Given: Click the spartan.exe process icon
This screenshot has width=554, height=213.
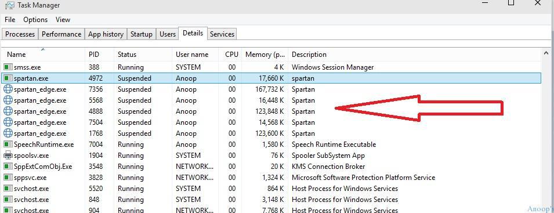Looking at the screenshot, I should (8, 78).
